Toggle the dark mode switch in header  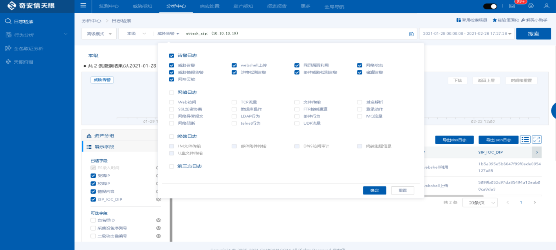tap(490, 6)
